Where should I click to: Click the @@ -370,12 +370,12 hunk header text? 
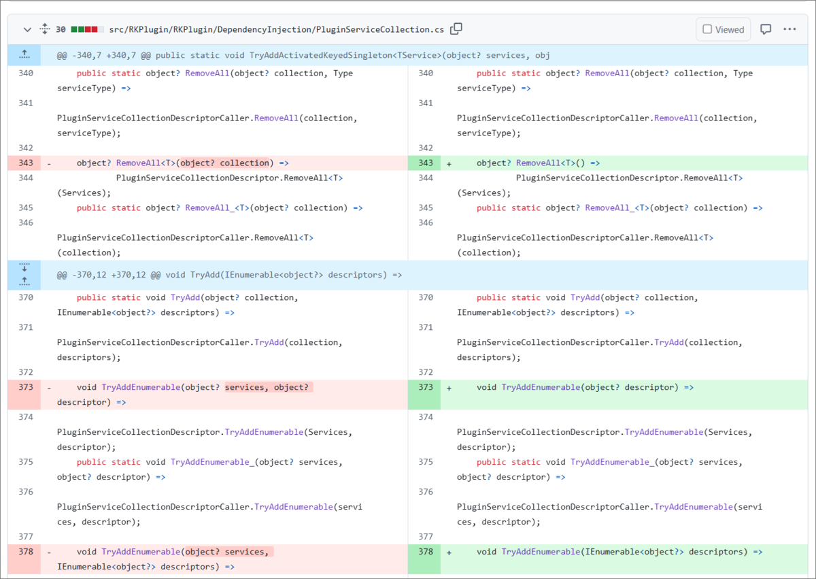point(229,275)
